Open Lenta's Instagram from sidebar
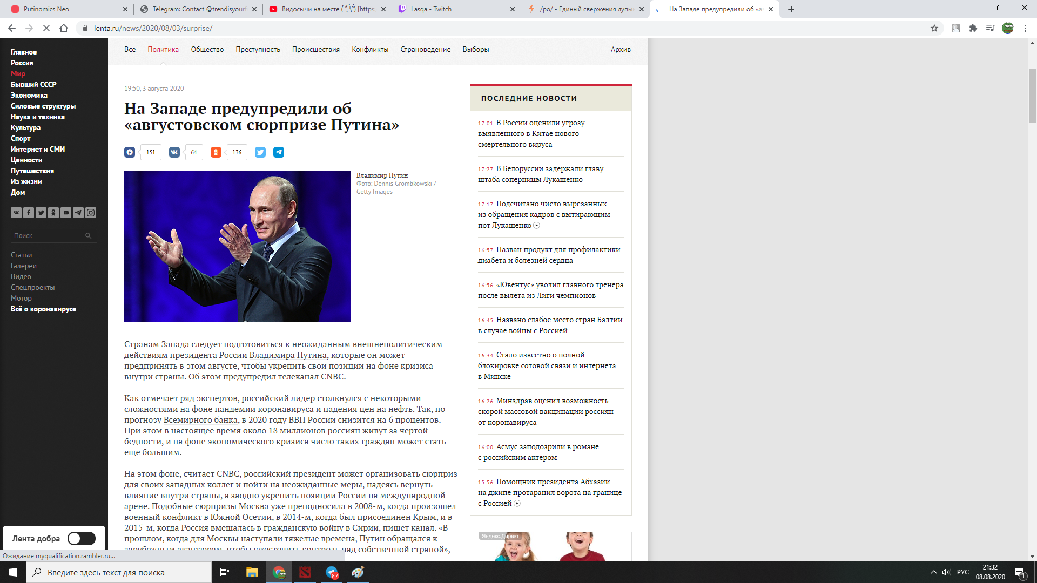 point(91,213)
